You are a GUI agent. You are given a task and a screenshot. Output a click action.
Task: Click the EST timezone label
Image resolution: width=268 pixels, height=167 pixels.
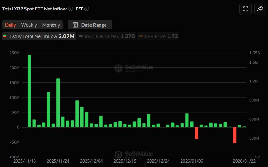[x=79, y=9]
